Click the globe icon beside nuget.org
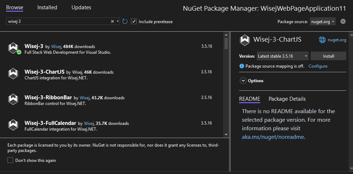The height and width of the screenshot is (174, 353). pyautogui.click(x=322, y=40)
